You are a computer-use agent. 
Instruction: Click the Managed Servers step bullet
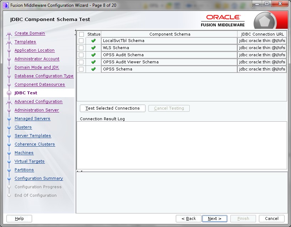coord(9,119)
